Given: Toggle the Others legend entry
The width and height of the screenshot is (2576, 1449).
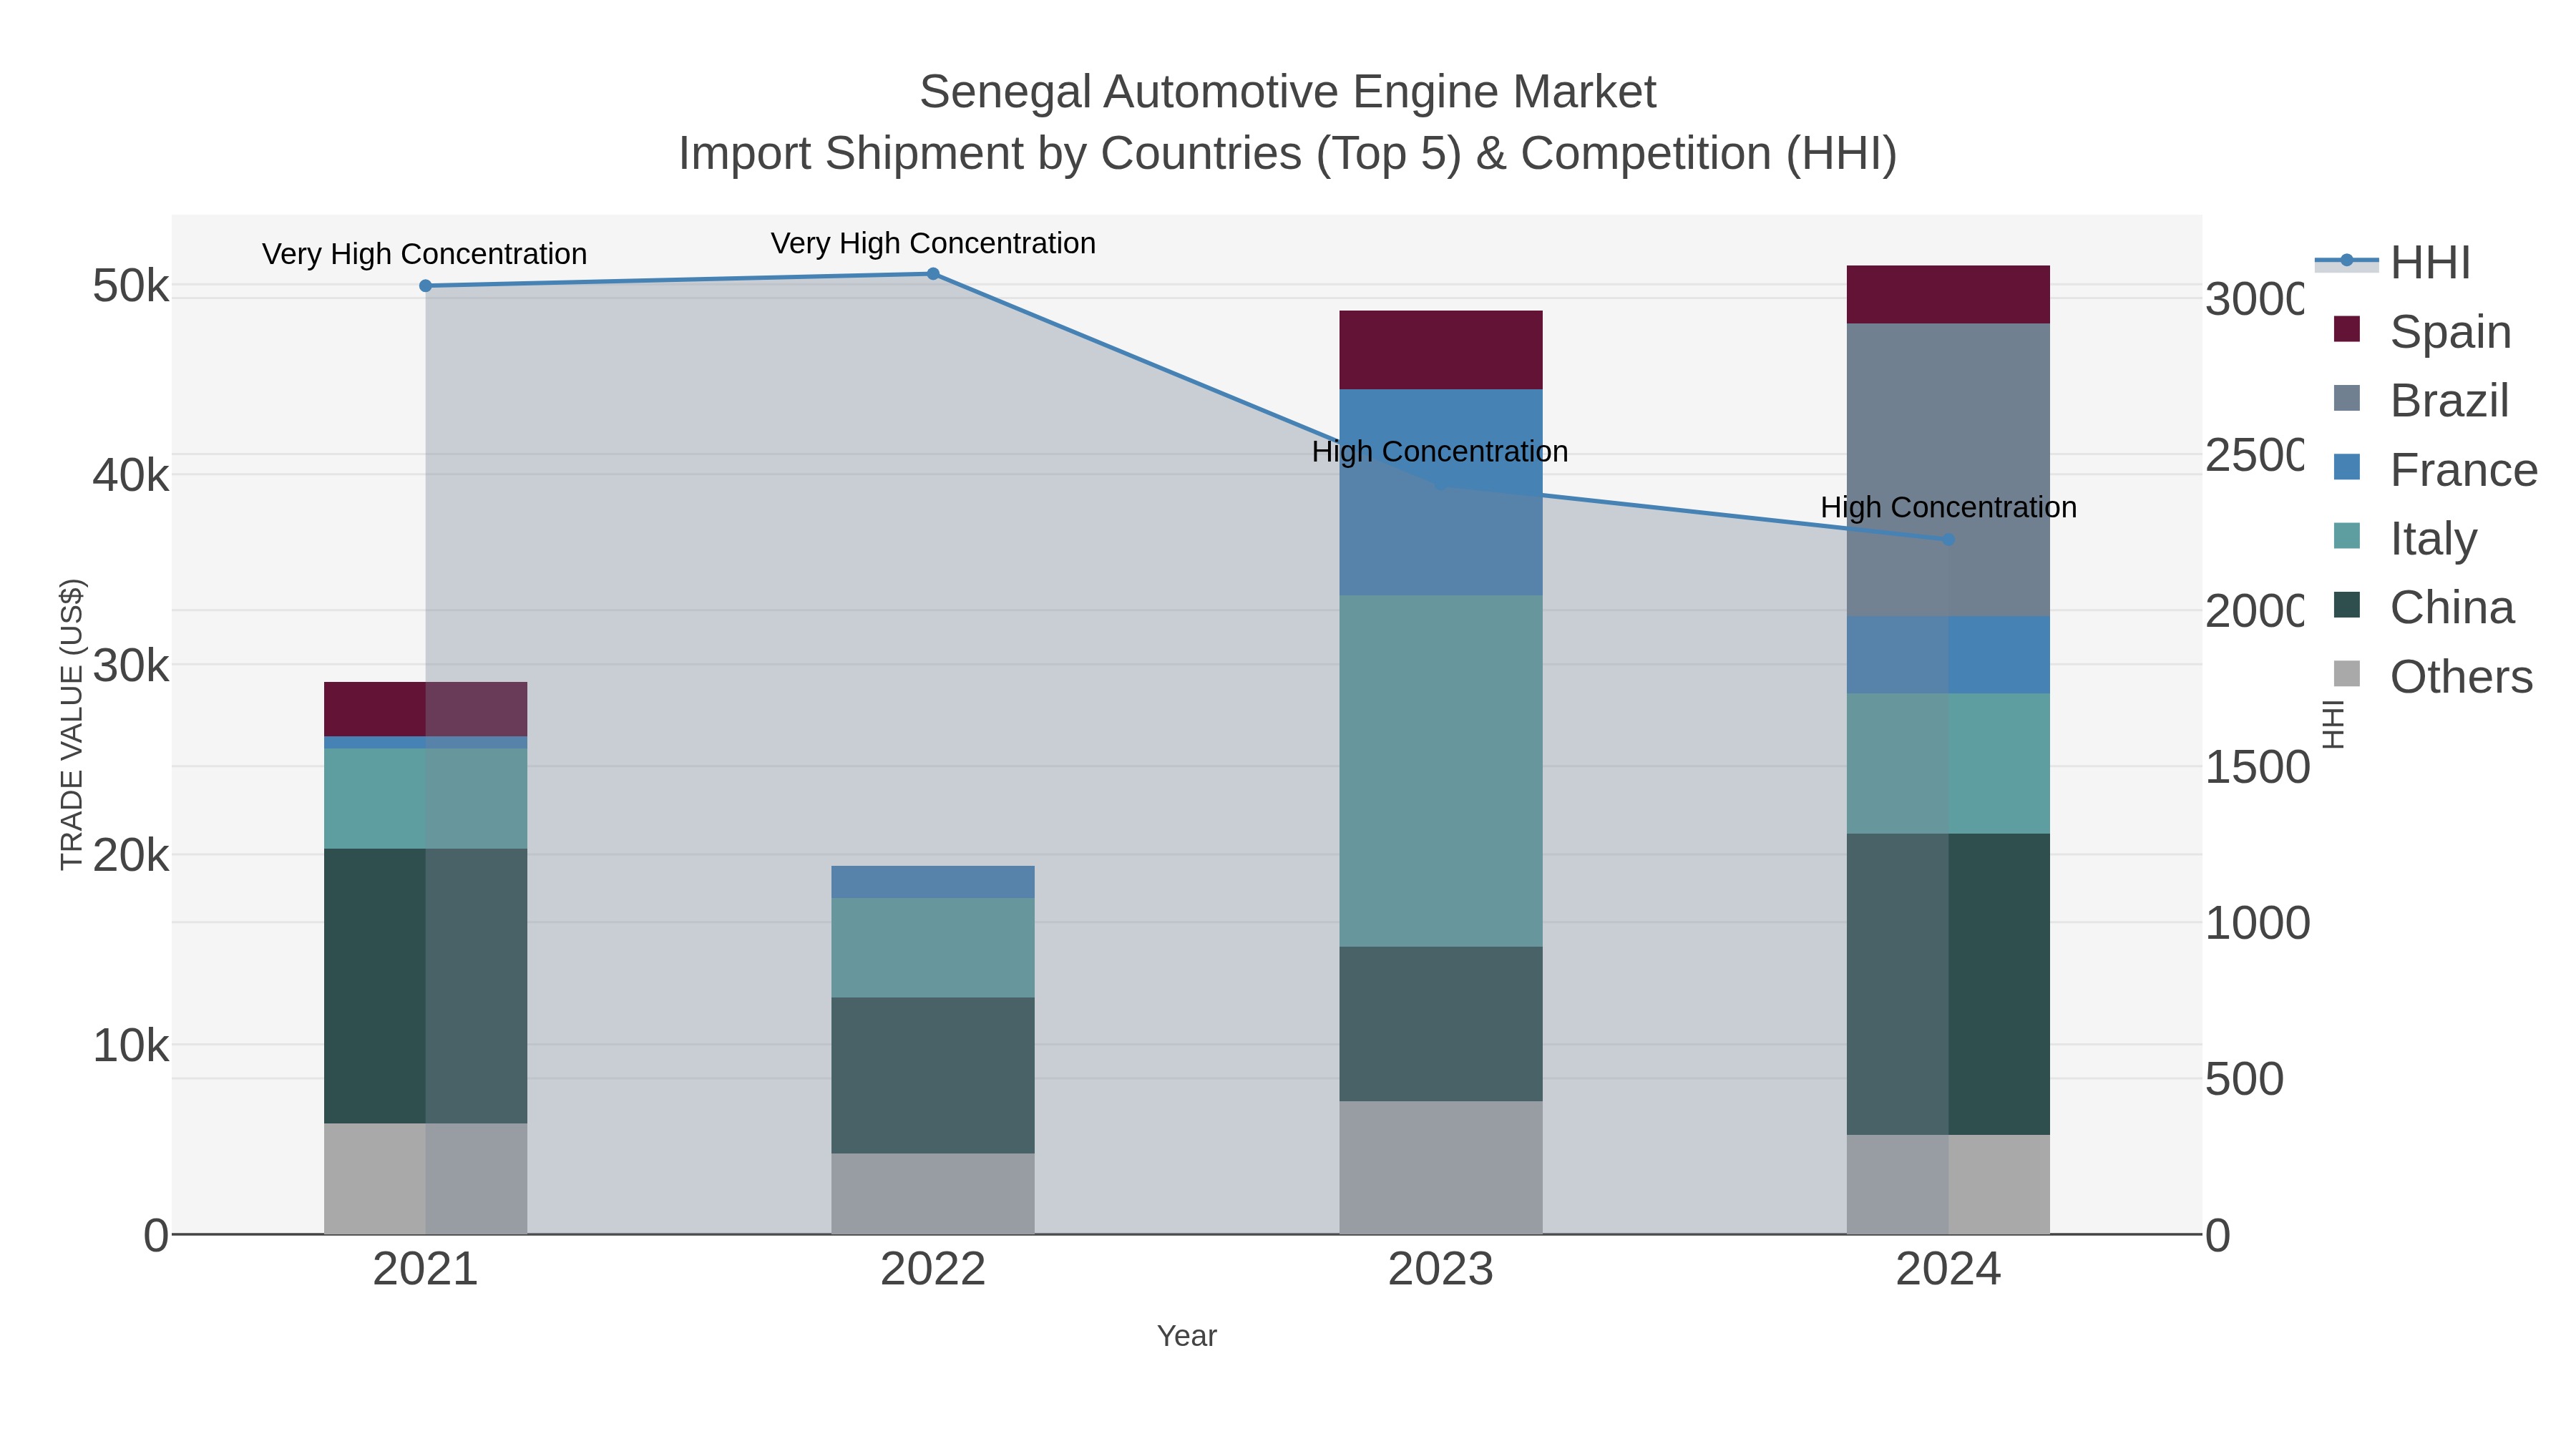Looking at the screenshot, I should tap(2433, 676).
